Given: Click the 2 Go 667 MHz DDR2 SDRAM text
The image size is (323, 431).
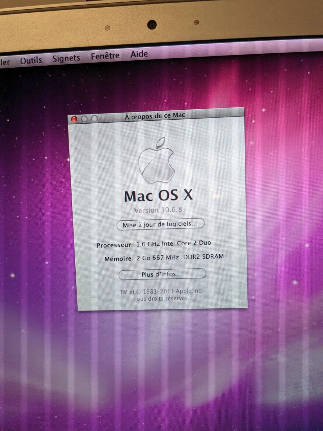Looking at the screenshot, I should (x=180, y=257).
